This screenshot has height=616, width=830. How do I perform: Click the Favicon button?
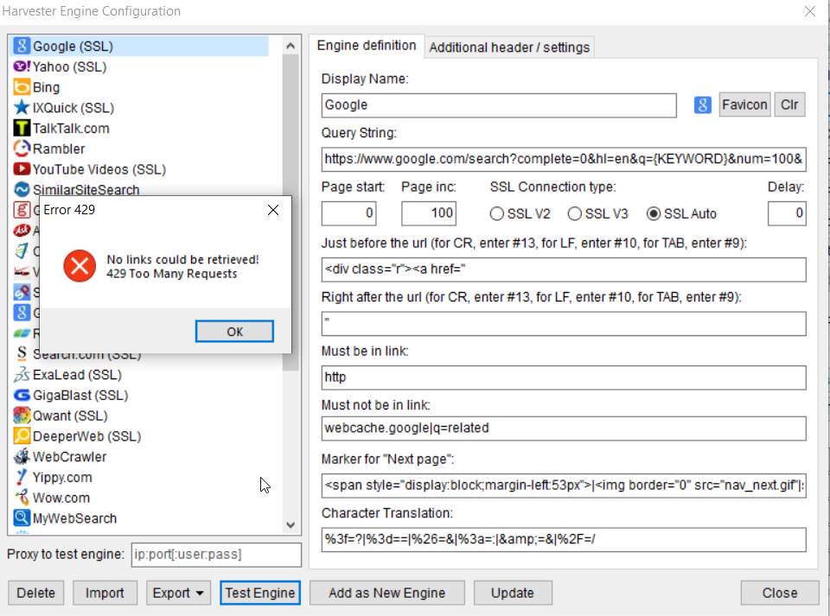point(744,105)
